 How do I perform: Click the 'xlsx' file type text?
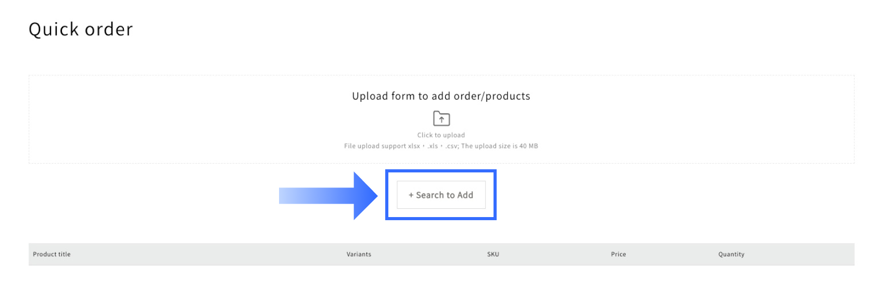click(x=414, y=146)
